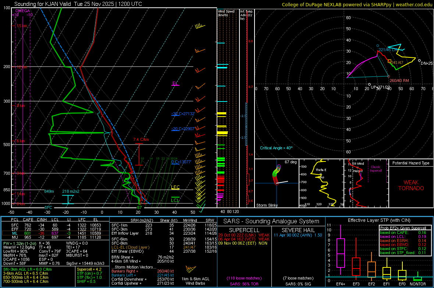Viewport: 434px width, 288px height.
Task: Click the Corfidi Downshear 253/70 kt entry
Action: 143,279
